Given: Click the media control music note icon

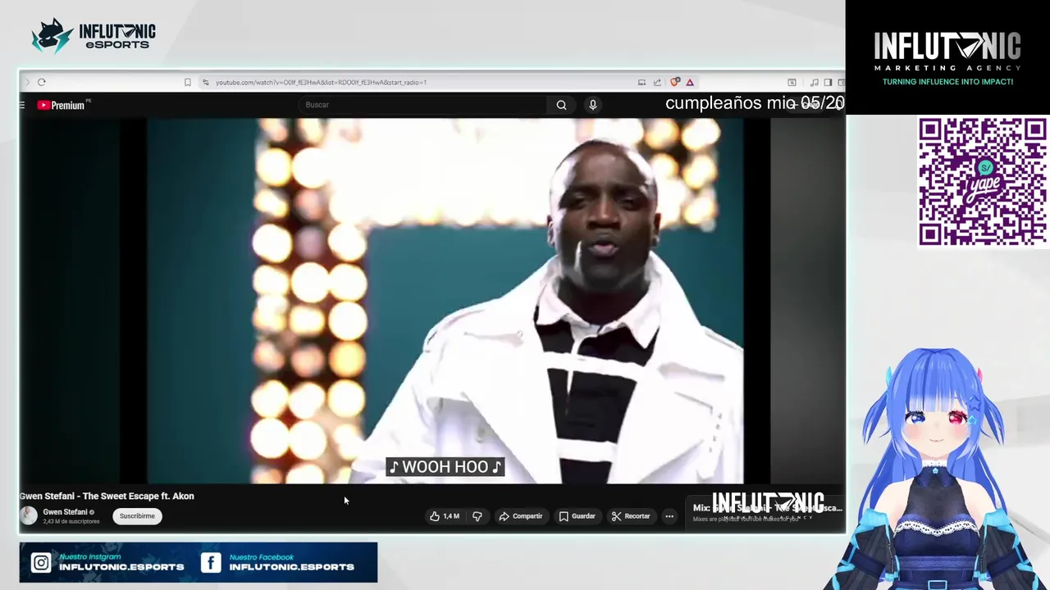Looking at the screenshot, I should click(x=814, y=82).
